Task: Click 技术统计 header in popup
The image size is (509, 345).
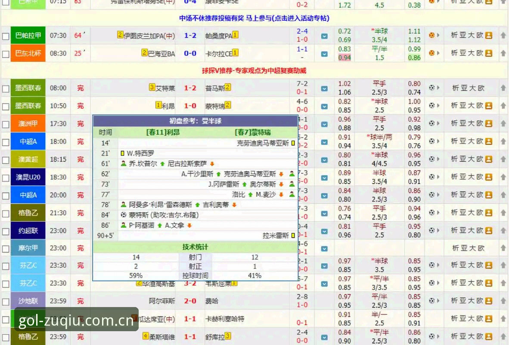Action: pyautogui.click(x=195, y=247)
